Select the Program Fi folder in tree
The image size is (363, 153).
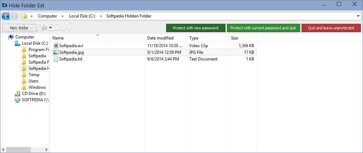coord(39,49)
